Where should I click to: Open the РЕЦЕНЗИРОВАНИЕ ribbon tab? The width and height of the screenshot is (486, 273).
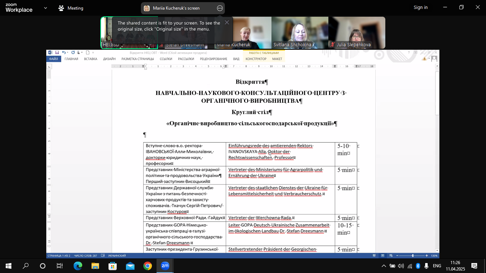(213, 59)
